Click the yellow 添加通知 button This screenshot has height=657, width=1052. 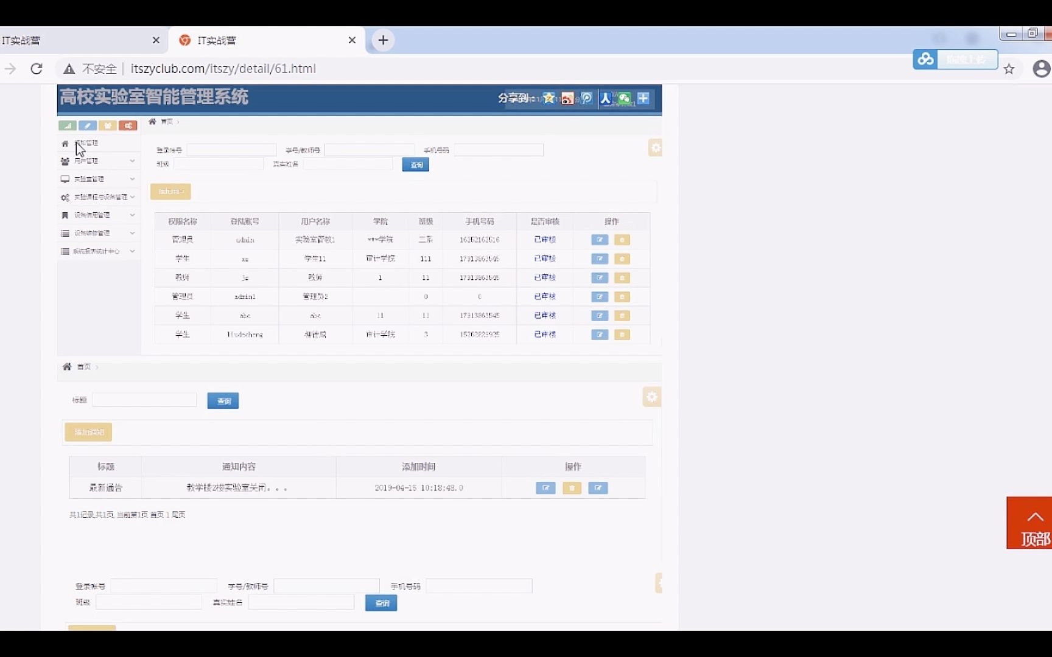pyautogui.click(x=88, y=432)
